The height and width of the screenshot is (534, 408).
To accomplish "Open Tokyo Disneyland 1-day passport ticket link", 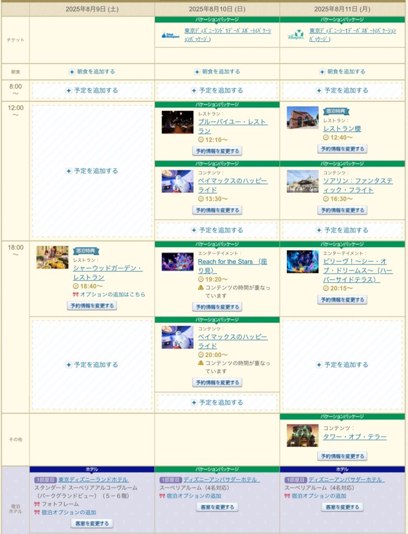I will point(228,35).
